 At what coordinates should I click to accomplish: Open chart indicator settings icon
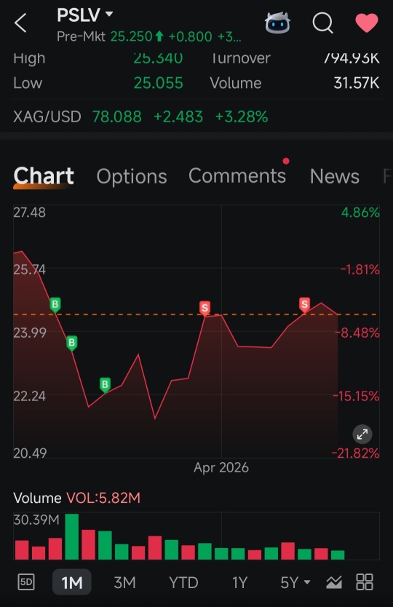coord(334,582)
